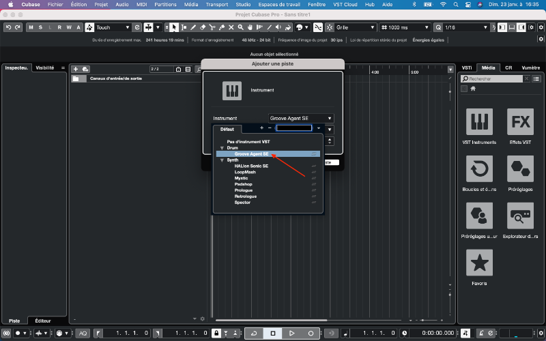Viewport: 546px width, 341px height.
Task: Open Touch automation mode dropdown
Action: (x=113, y=27)
